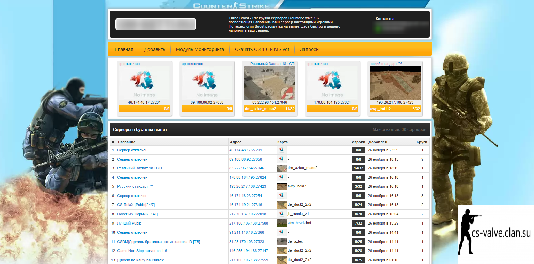Click address 193.26.217.106:27423 in the table
The image size is (534, 264).
coord(248,186)
